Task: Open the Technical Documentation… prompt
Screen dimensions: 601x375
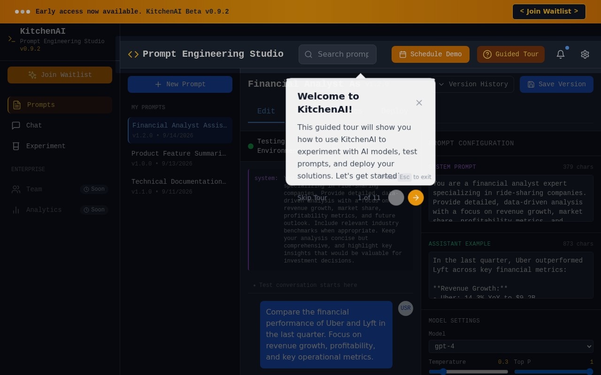Action: (180, 187)
